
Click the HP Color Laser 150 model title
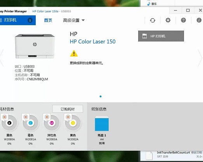[92, 41]
